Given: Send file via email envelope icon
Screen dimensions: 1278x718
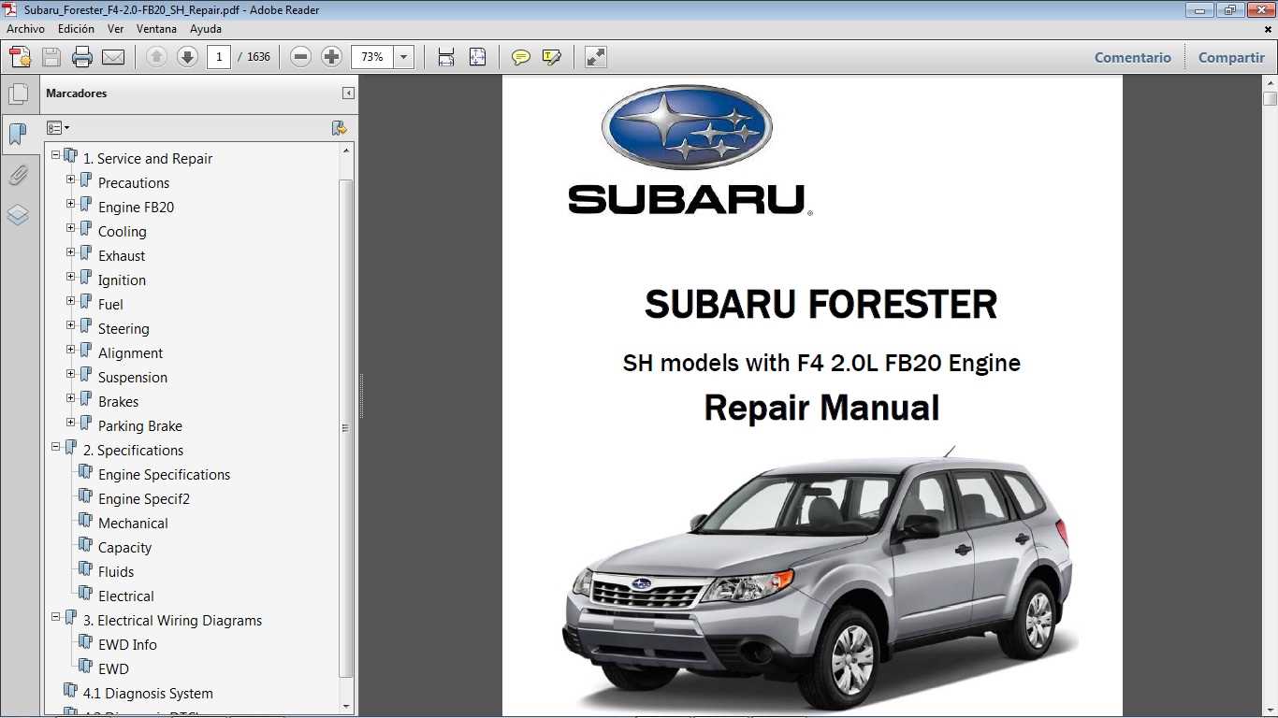Looking at the screenshot, I should click(x=113, y=57).
